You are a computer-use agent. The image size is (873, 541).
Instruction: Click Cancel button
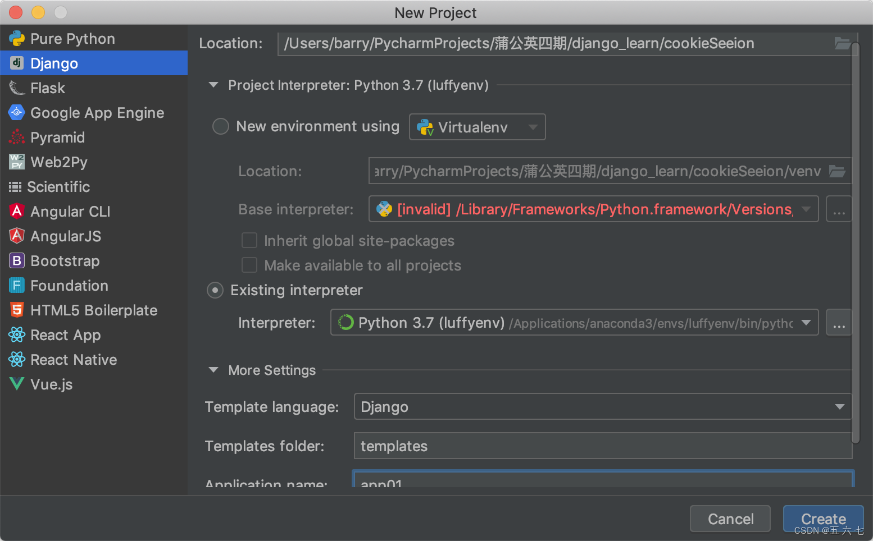730,519
